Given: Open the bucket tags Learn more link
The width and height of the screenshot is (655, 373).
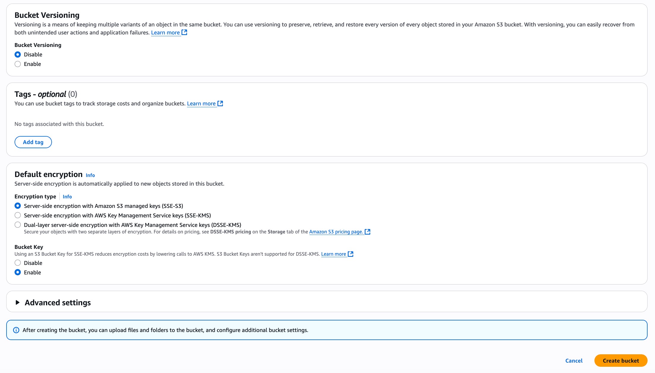Looking at the screenshot, I should pyautogui.click(x=202, y=103).
